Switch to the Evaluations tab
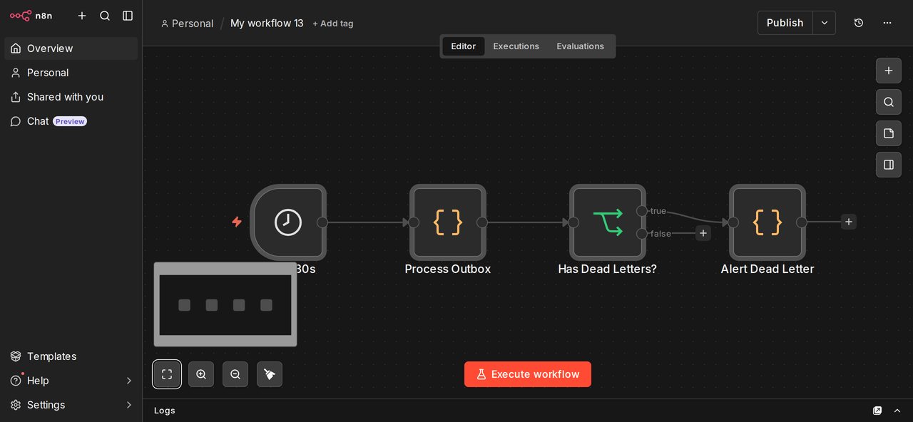 click(x=580, y=46)
